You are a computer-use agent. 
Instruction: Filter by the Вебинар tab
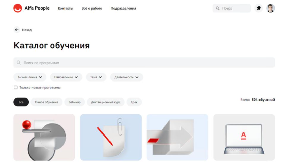click(x=74, y=102)
